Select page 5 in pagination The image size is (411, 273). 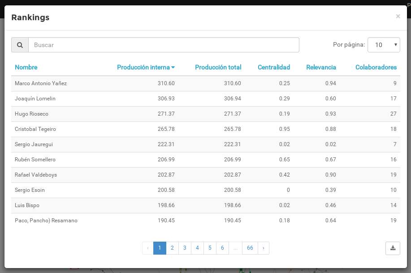(x=210, y=248)
